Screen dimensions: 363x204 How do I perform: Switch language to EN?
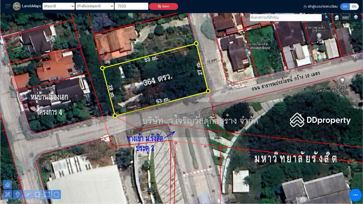pos(355,6)
